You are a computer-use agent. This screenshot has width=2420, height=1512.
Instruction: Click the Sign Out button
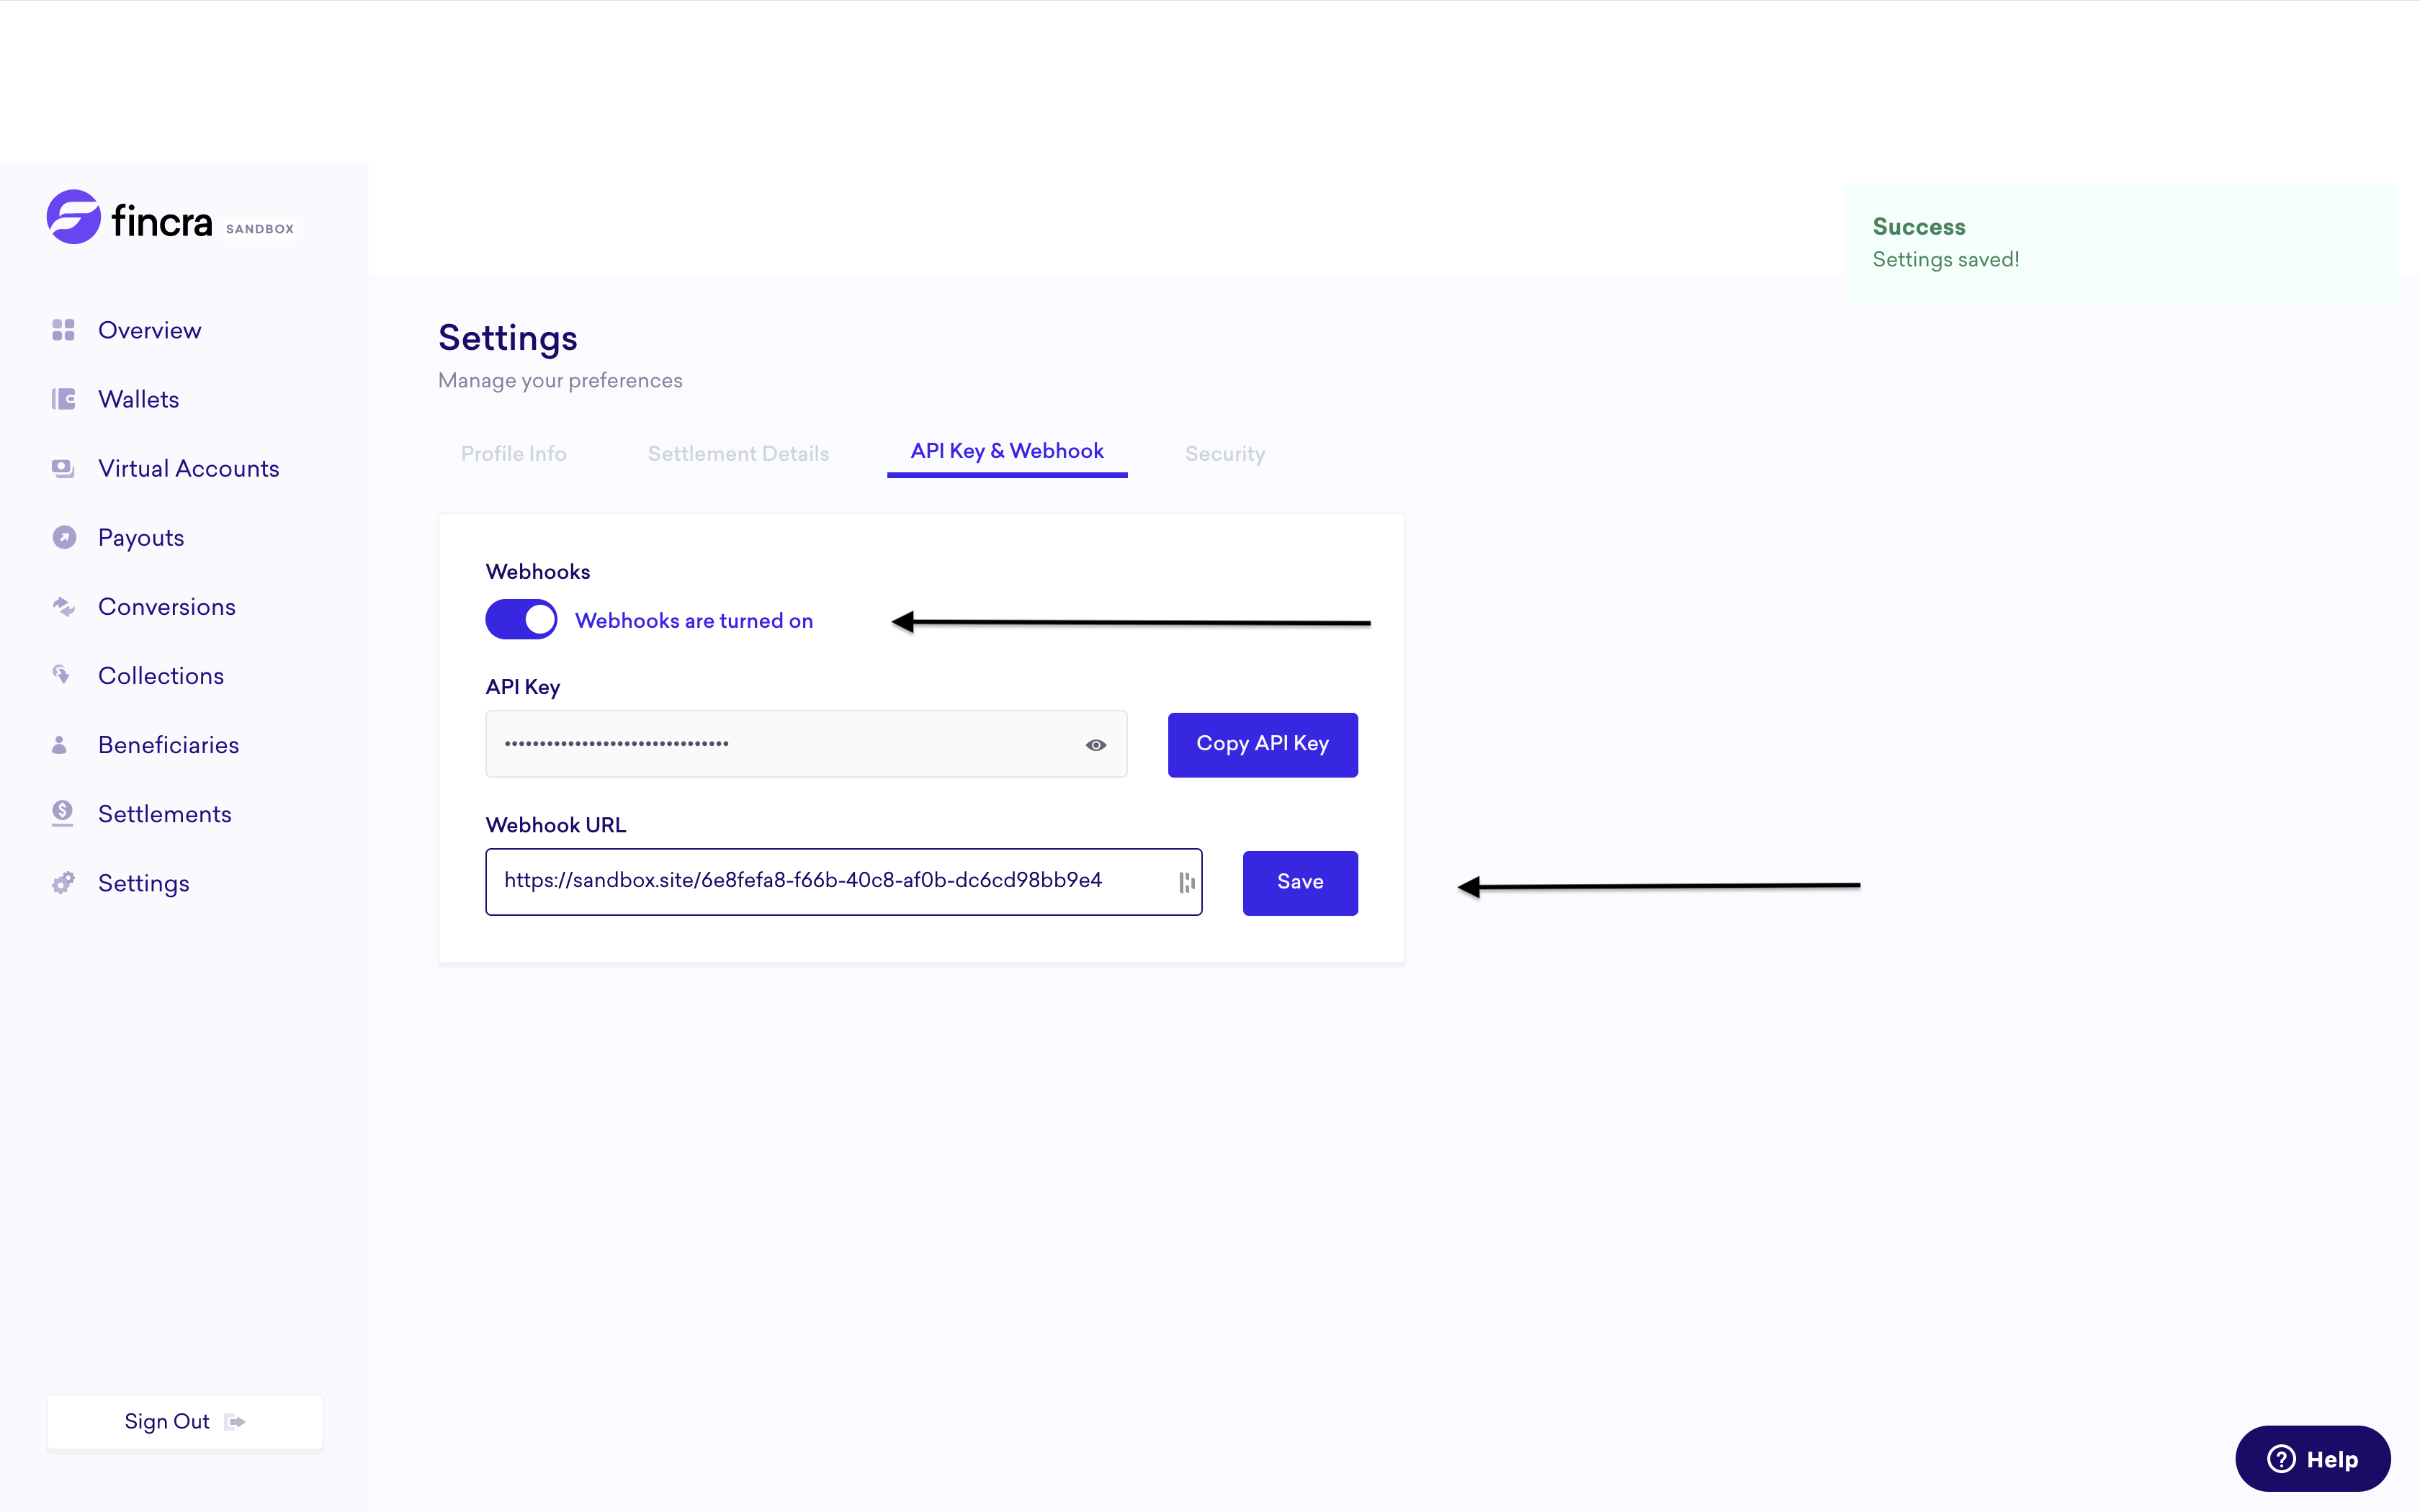click(184, 1421)
